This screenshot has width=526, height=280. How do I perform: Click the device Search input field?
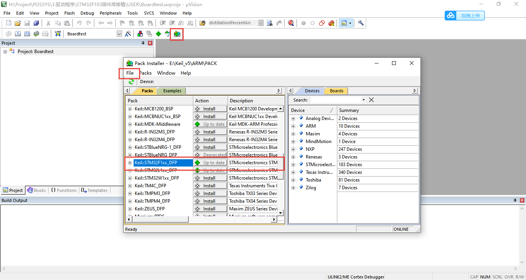coord(335,100)
